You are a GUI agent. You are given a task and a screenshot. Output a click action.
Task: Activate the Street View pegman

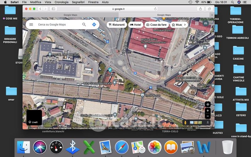[x=185, y=123]
